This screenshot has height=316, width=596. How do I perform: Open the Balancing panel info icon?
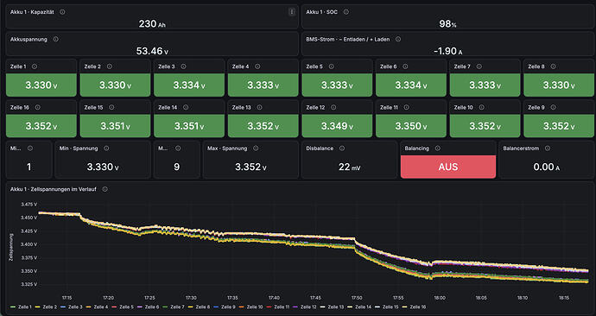tap(437, 149)
